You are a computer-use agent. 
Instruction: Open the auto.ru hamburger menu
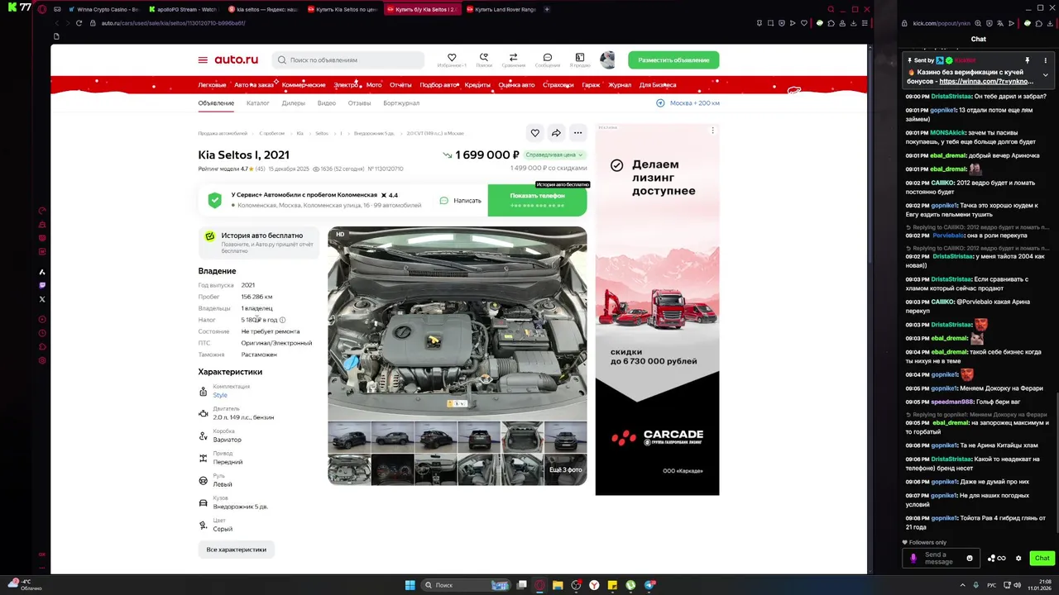coord(203,59)
